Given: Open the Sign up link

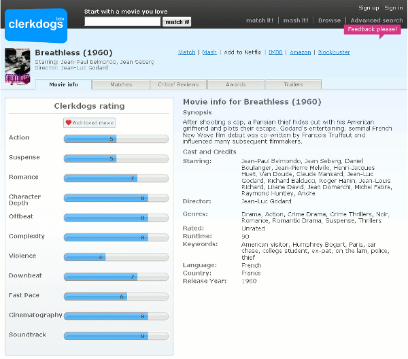Looking at the screenshot, I should (x=369, y=7).
